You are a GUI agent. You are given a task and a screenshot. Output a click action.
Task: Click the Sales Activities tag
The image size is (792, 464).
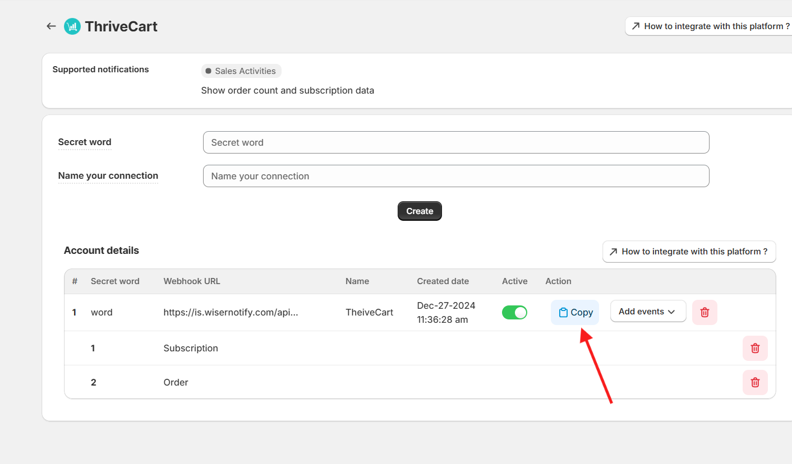[x=241, y=71]
